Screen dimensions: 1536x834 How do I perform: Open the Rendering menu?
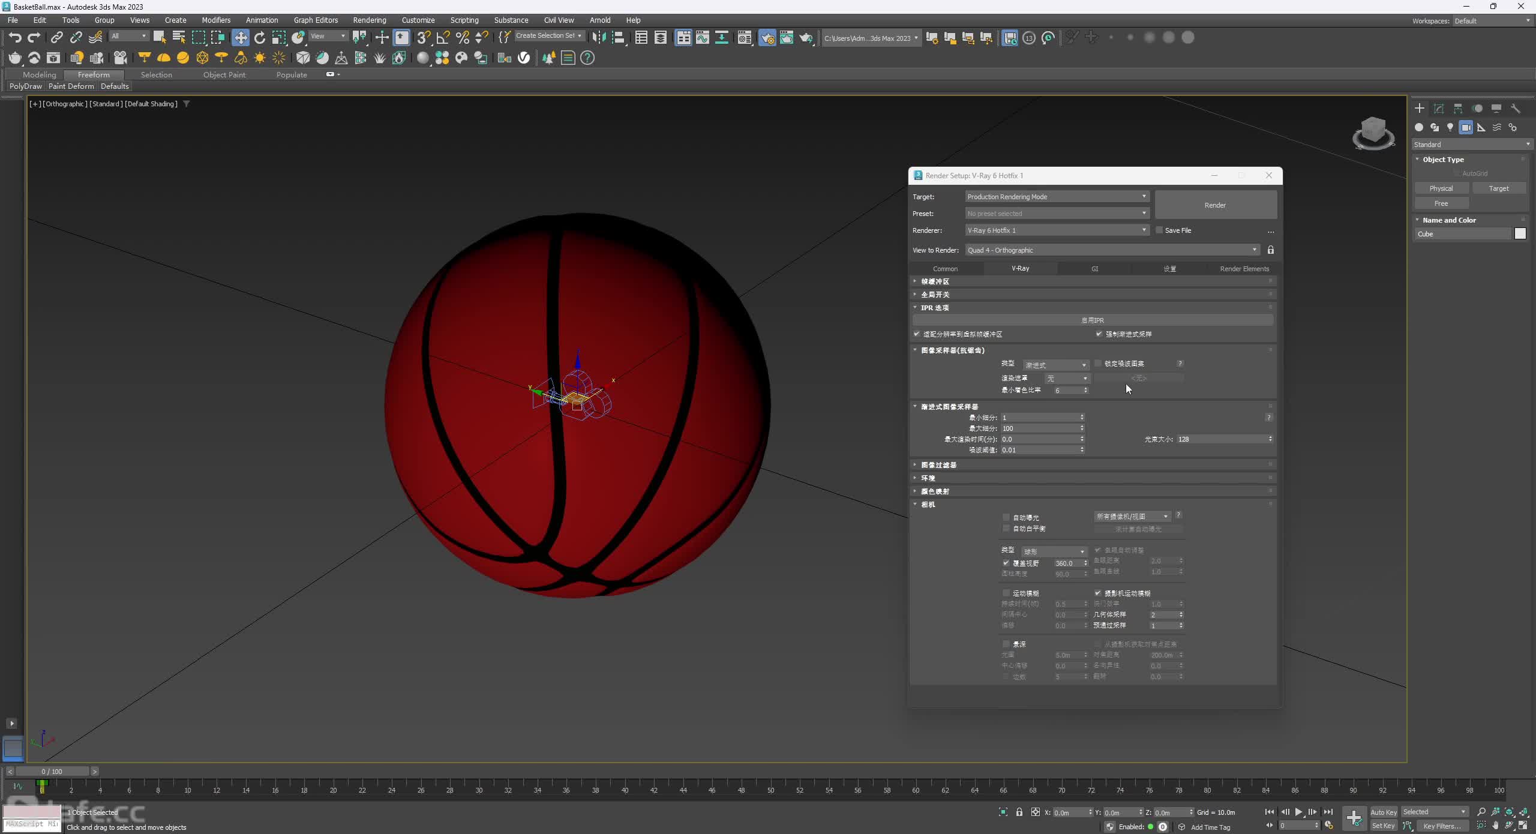point(369,20)
